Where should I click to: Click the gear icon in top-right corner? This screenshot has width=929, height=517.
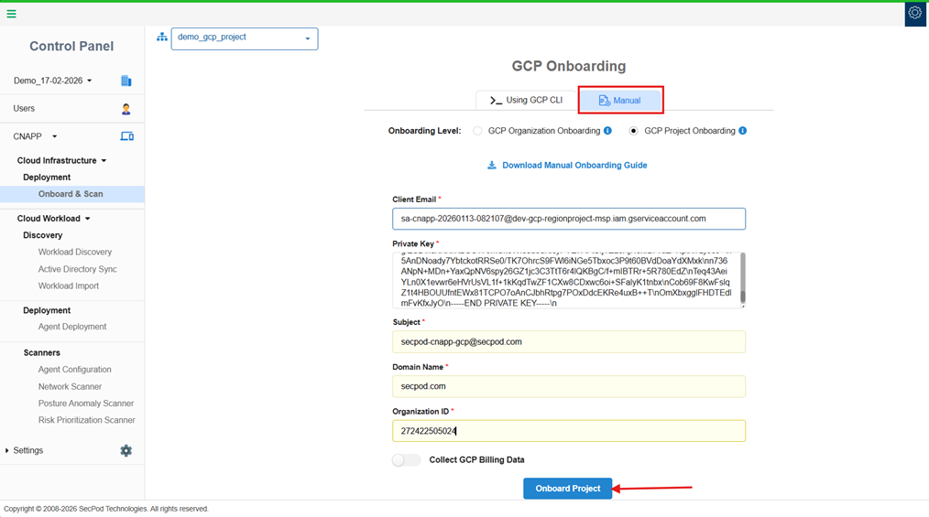click(x=914, y=14)
